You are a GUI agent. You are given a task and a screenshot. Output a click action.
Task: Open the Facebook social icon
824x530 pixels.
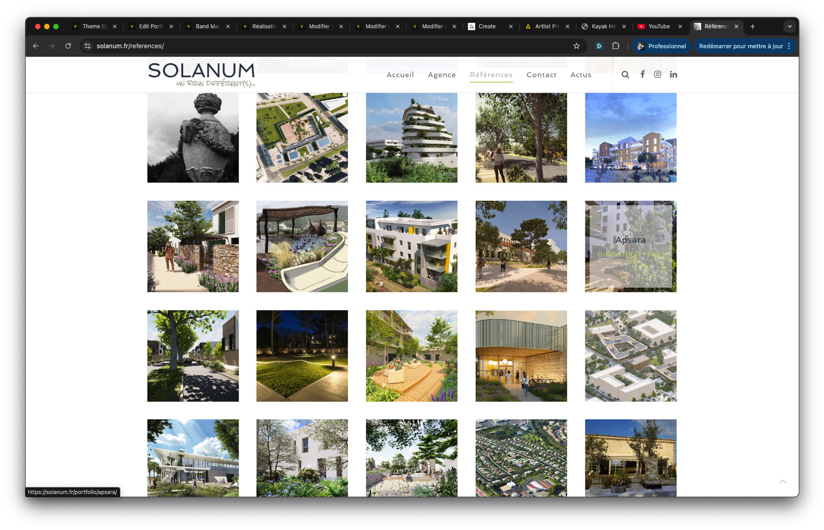[x=642, y=74]
